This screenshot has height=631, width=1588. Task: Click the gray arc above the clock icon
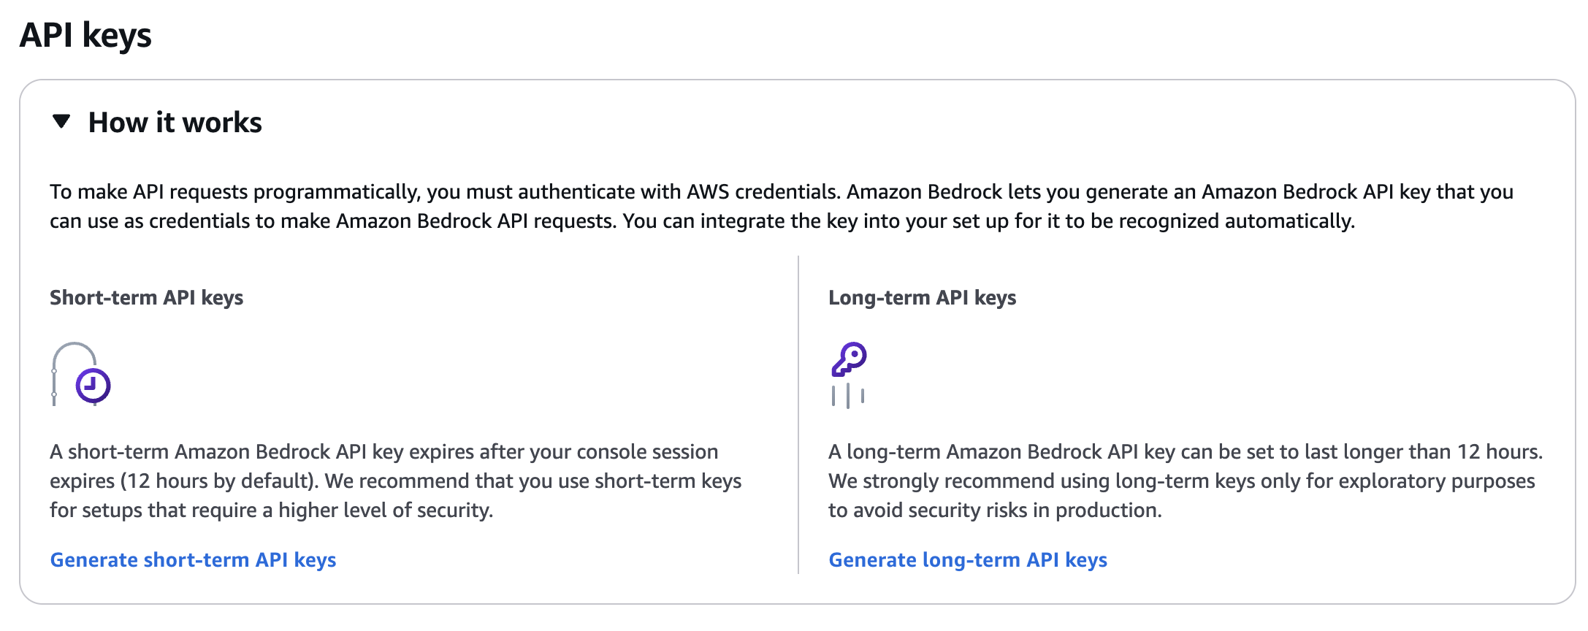(x=74, y=348)
